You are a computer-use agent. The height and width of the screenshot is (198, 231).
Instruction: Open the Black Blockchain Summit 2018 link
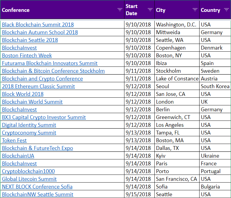[x=38, y=25]
